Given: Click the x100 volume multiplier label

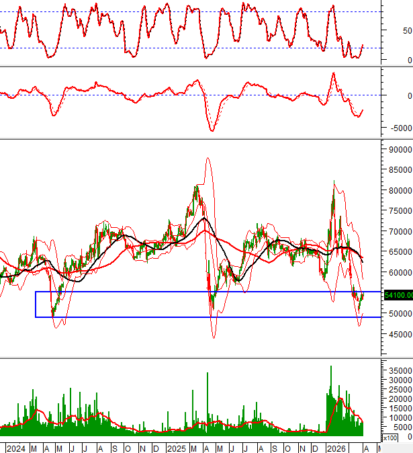Looking at the screenshot, I should pos(389,438).
